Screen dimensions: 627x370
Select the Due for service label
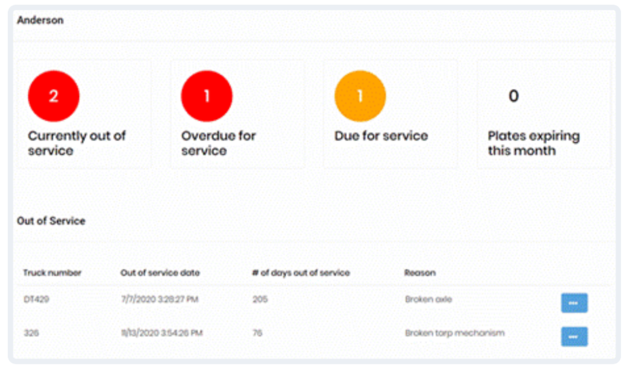[381, 136]
